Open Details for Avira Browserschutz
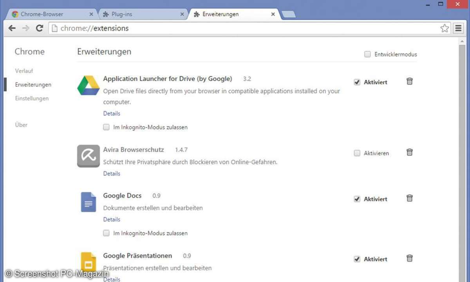 (112, 174)
